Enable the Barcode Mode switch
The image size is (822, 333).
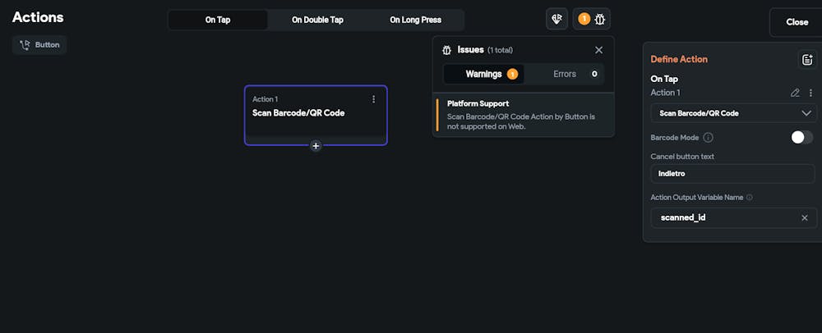[801, 137]
